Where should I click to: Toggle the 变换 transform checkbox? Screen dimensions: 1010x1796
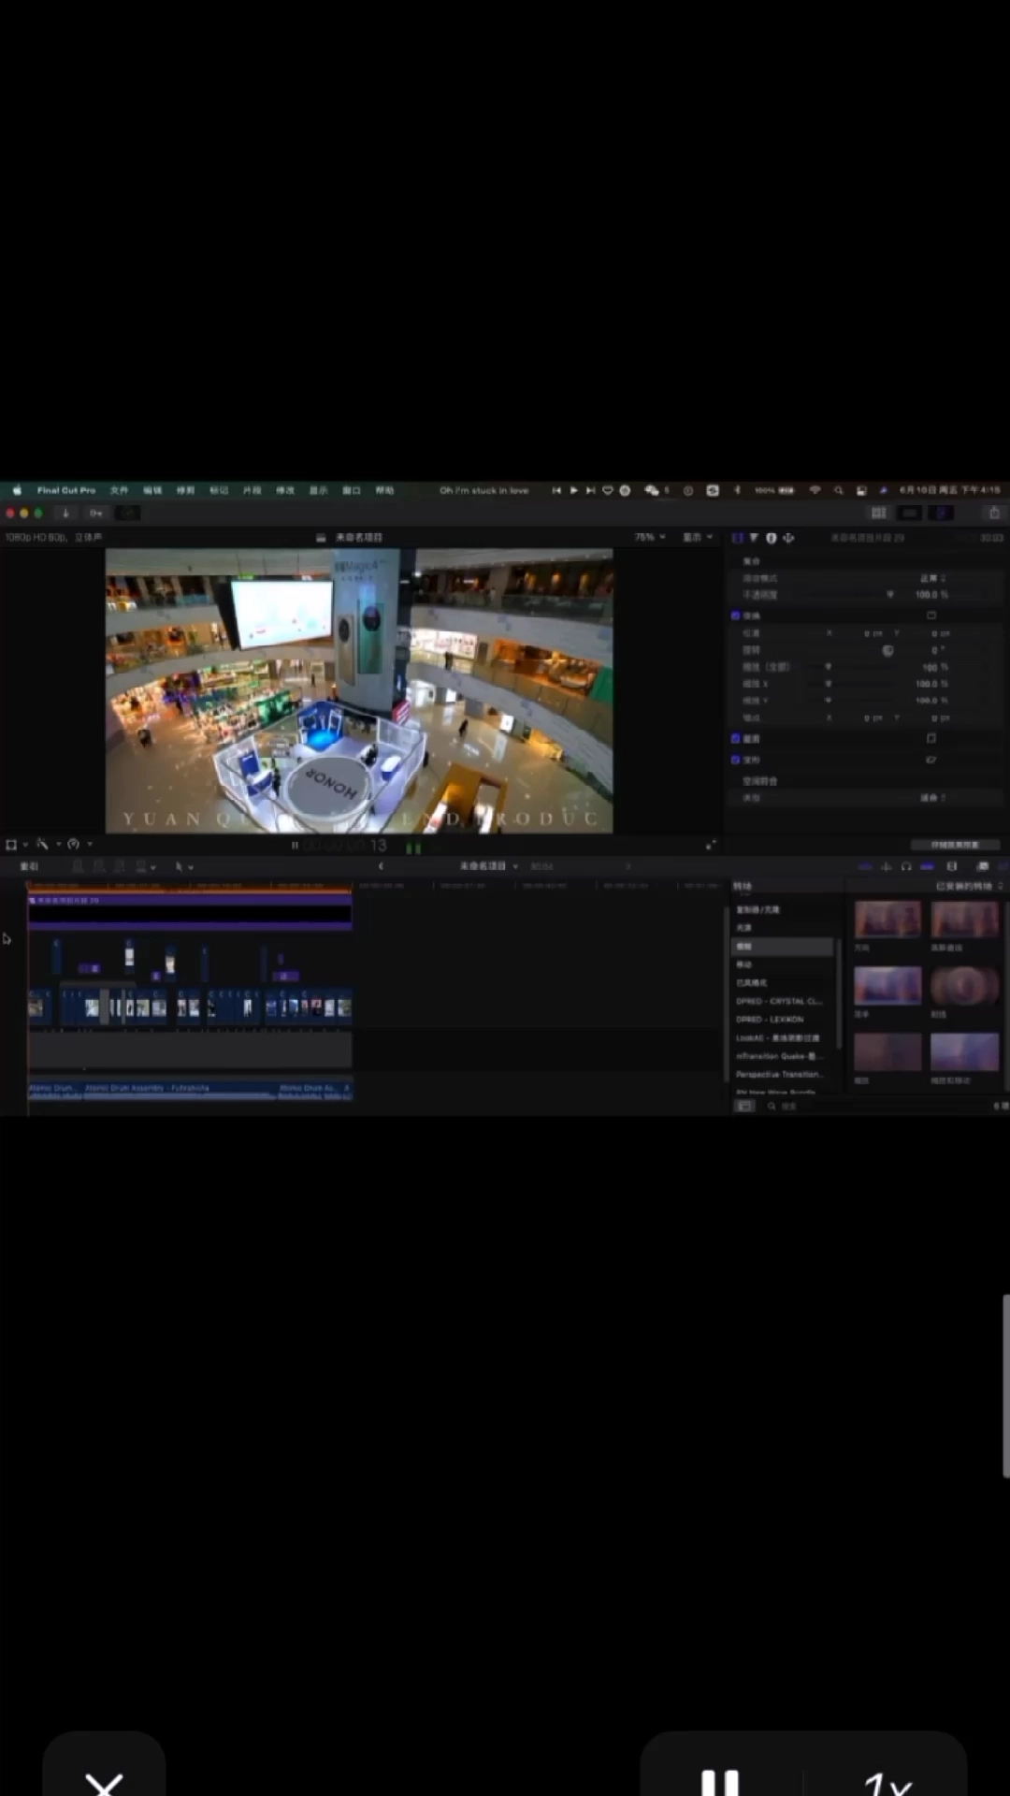coord(735,616)
